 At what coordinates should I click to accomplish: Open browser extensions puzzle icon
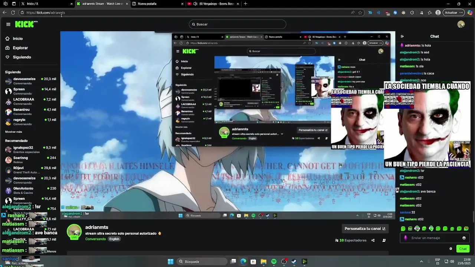[412, 13]
